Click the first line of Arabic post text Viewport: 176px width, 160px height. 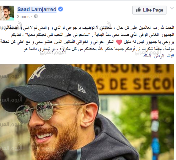(87, 28)
